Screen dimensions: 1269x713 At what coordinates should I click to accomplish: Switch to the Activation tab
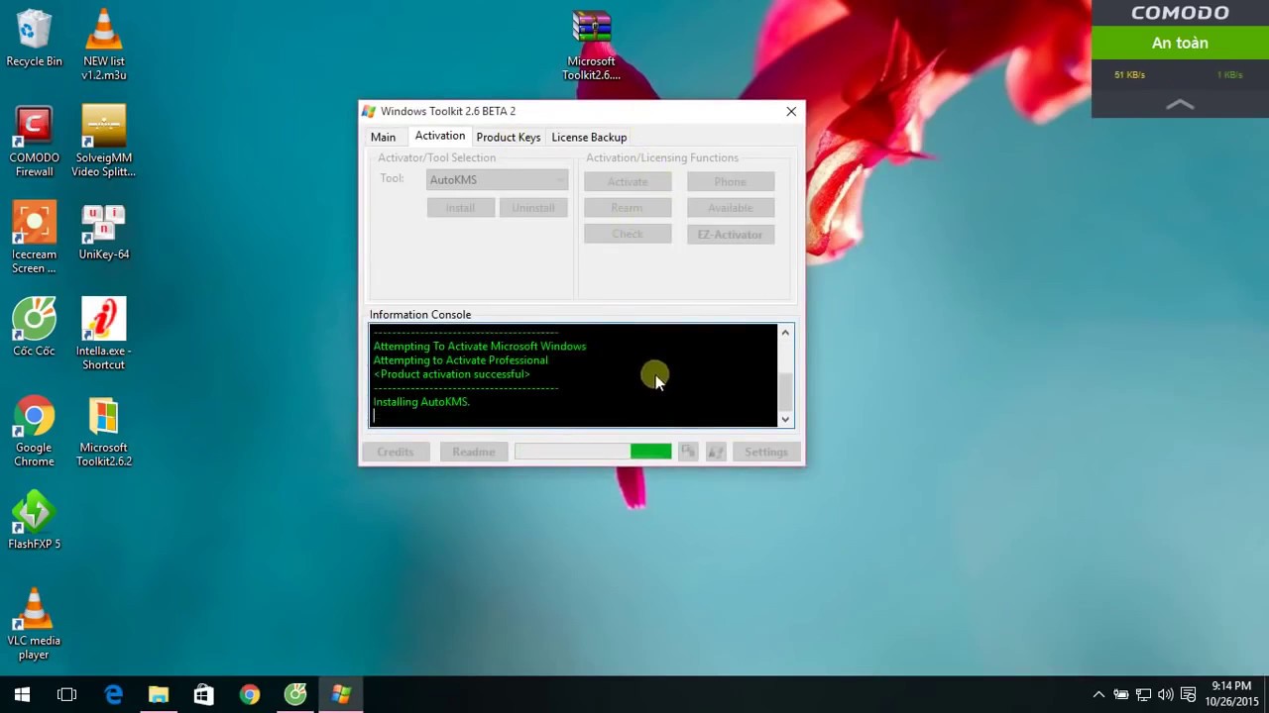pyautogui.click(x=439, y=136)
